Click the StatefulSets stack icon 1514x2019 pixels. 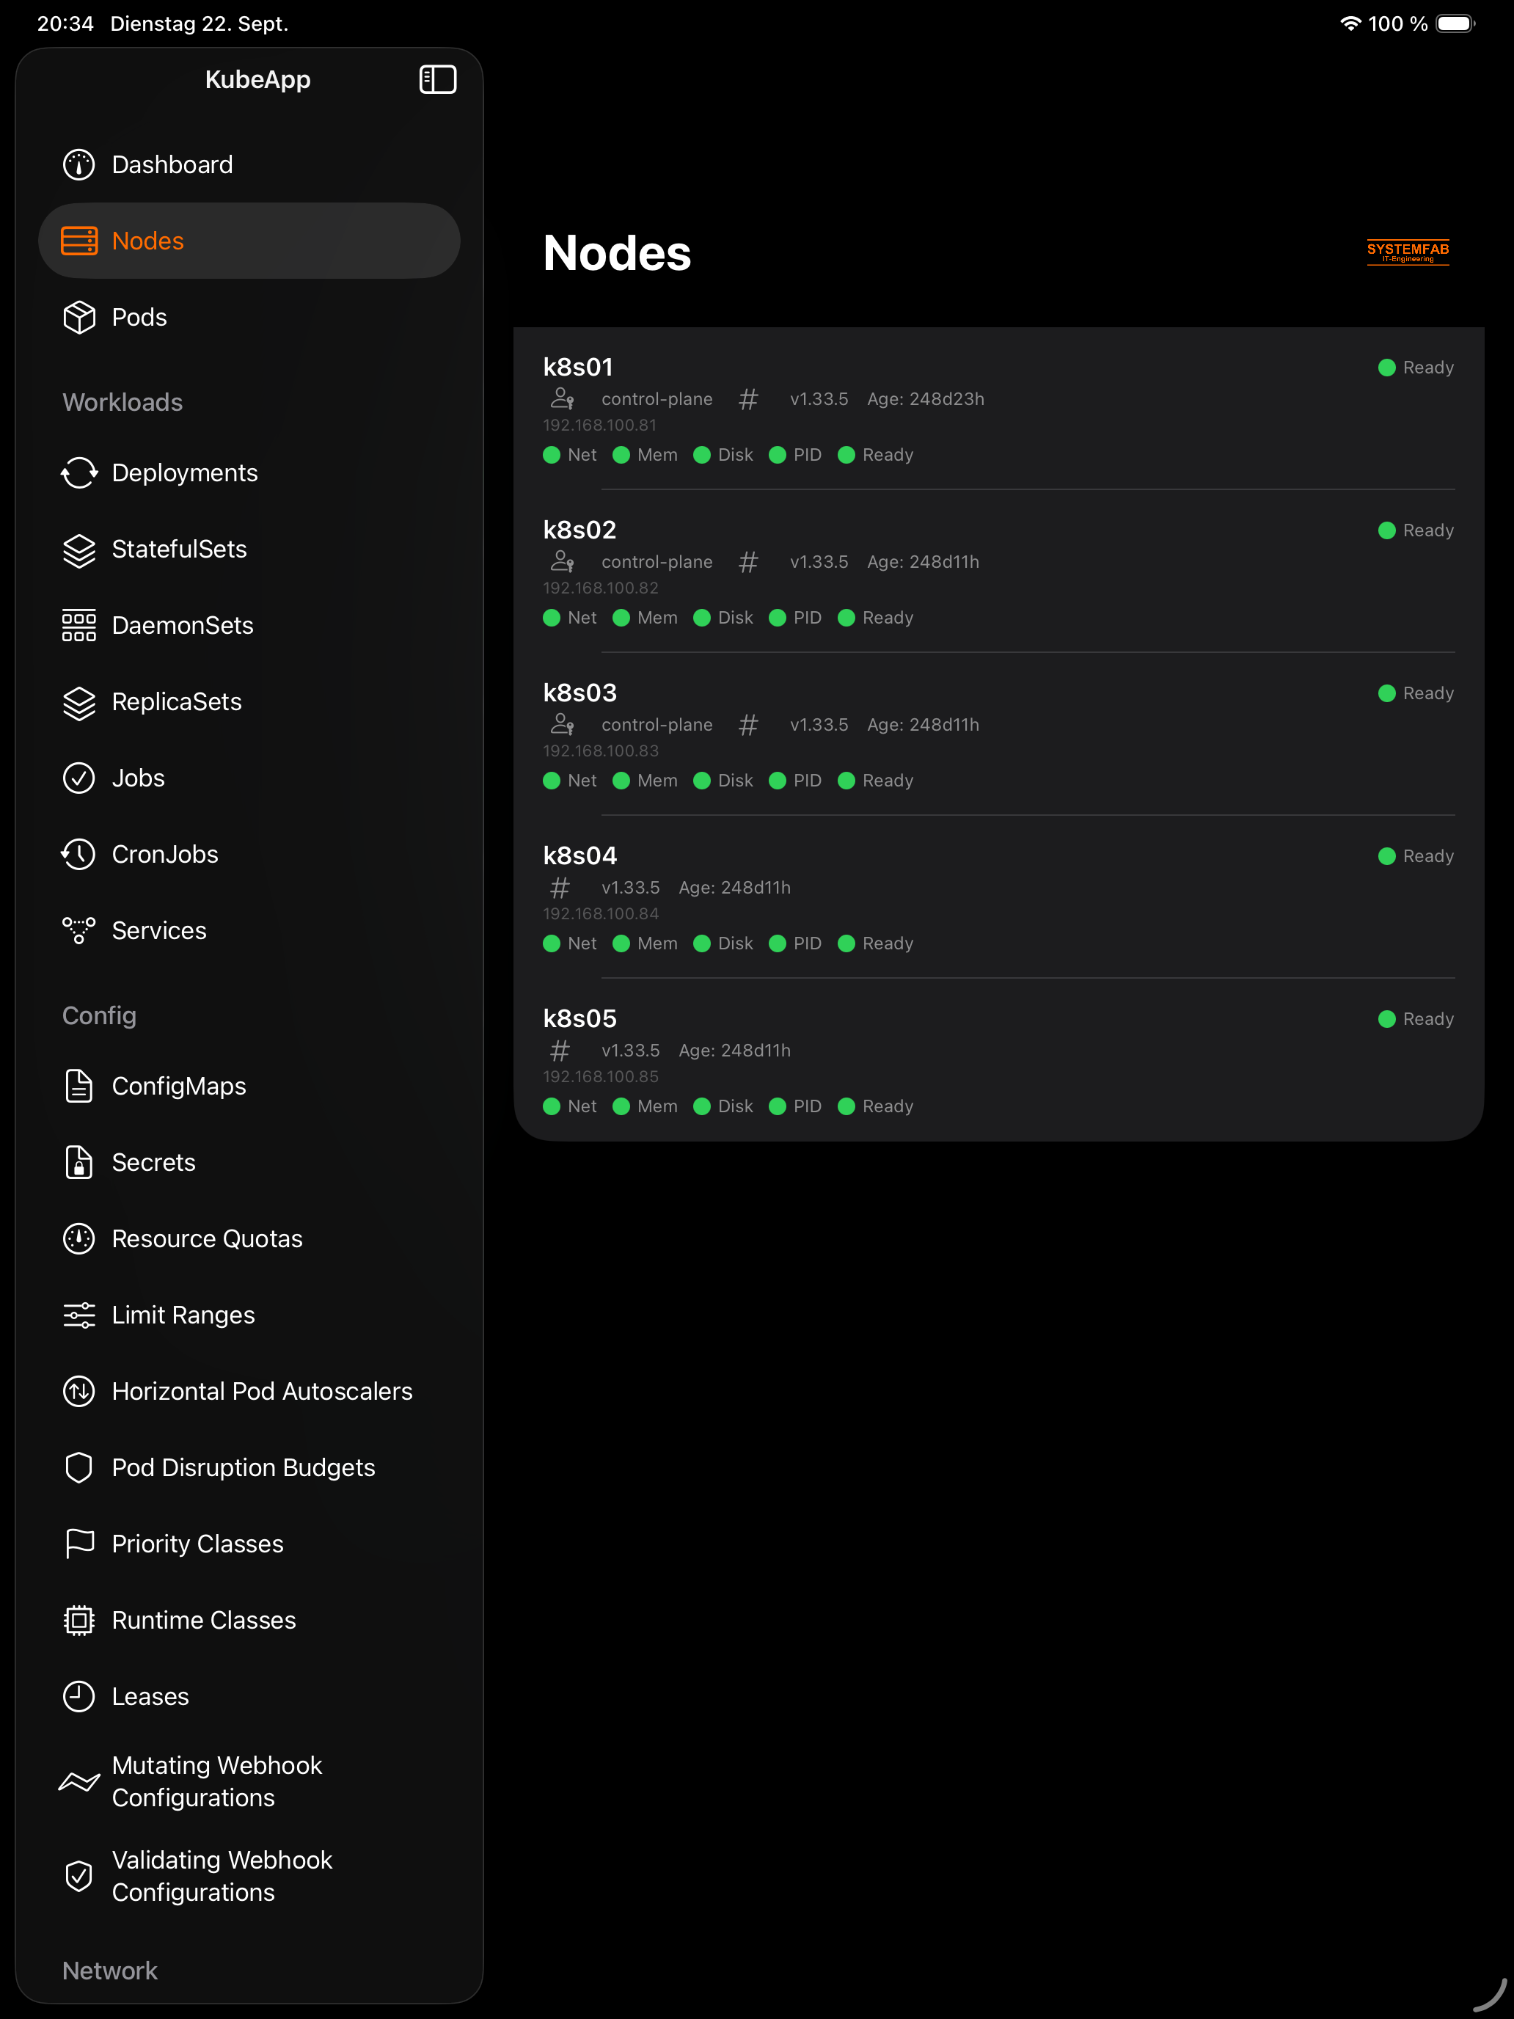click(79, 550)
